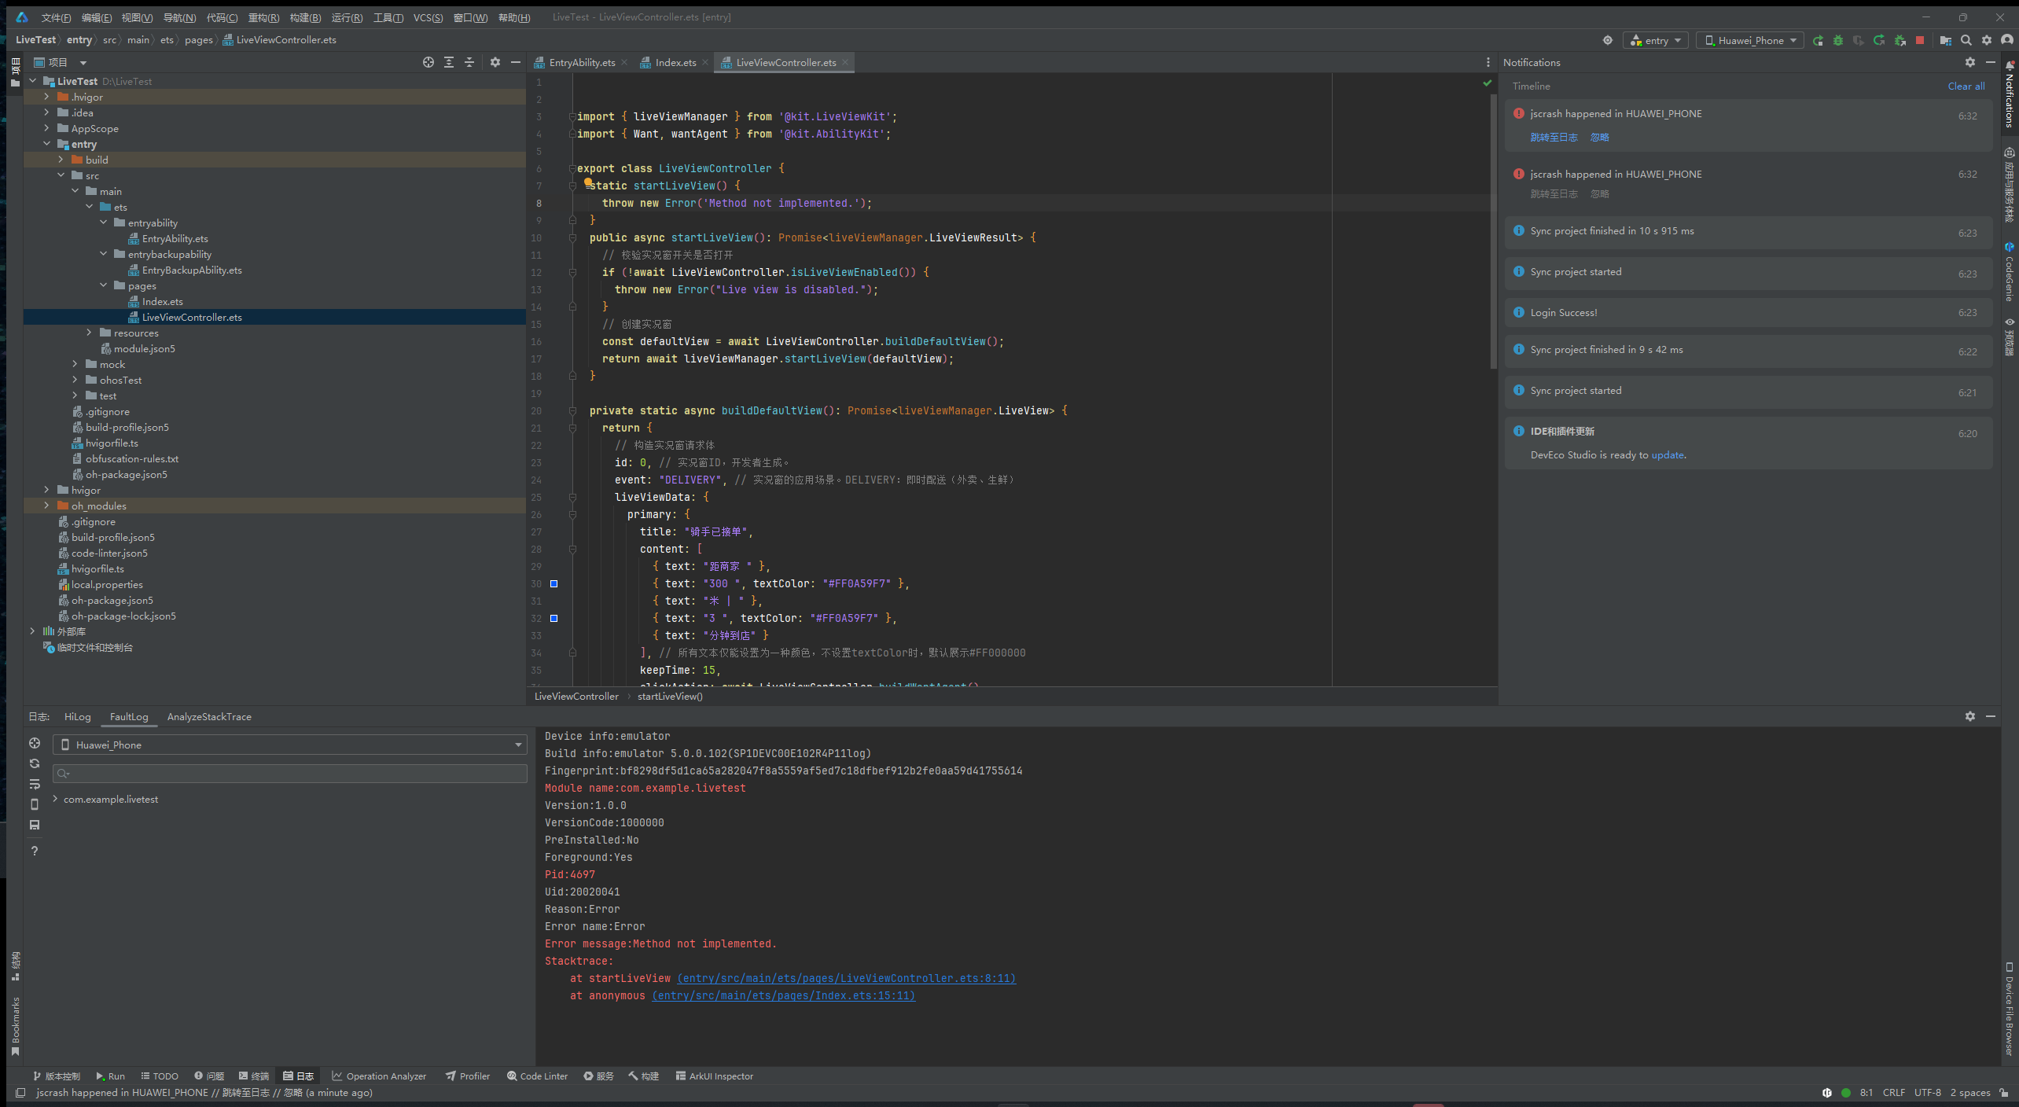
Task: Focus the FaultLog search field
Action: [x=290, y=774]
